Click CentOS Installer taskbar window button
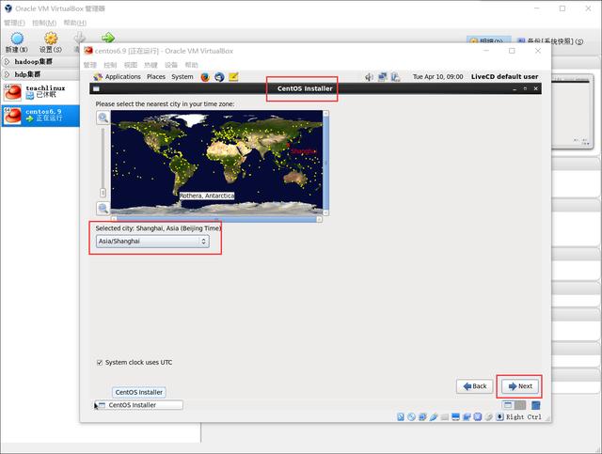Image resolution: width=602 pixels, height=454 pixels. click(x=140, y=405)
